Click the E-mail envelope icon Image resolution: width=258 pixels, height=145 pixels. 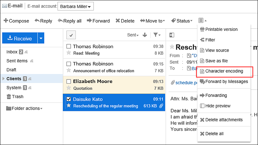[x=5, y=6]
